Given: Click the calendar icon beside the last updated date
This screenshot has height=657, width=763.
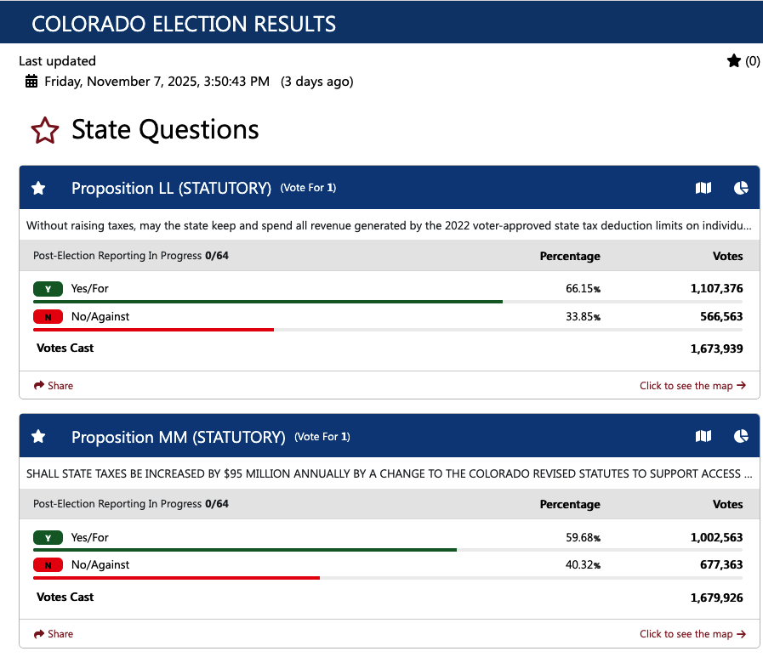Looking at the screenshot, I should (31, 82).
